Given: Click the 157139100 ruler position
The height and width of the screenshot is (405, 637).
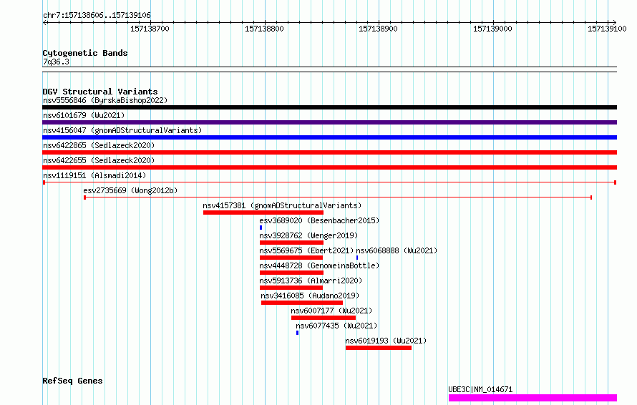Looking at the screenshot, I should 608,29.
